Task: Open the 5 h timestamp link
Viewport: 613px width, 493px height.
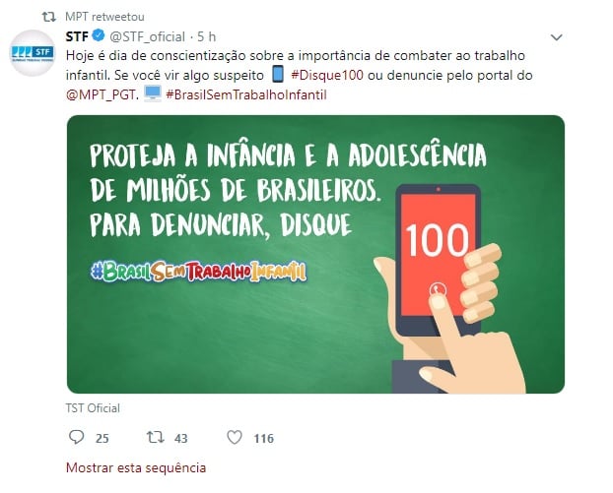Action: point(206,36)
